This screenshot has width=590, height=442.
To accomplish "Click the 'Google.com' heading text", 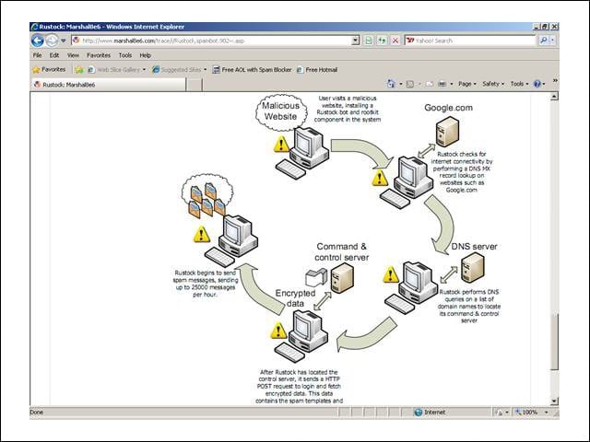I will (x=449, y=108).
